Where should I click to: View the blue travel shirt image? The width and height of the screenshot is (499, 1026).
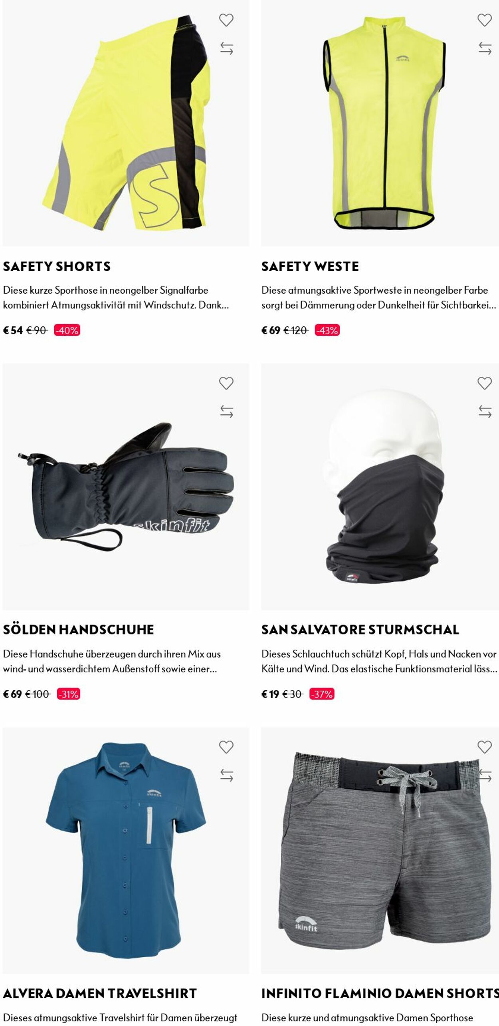(126, 850)
